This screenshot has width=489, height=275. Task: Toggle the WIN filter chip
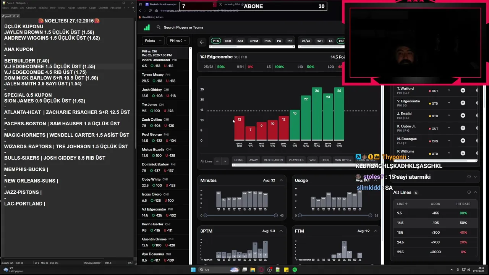point(313,160)
